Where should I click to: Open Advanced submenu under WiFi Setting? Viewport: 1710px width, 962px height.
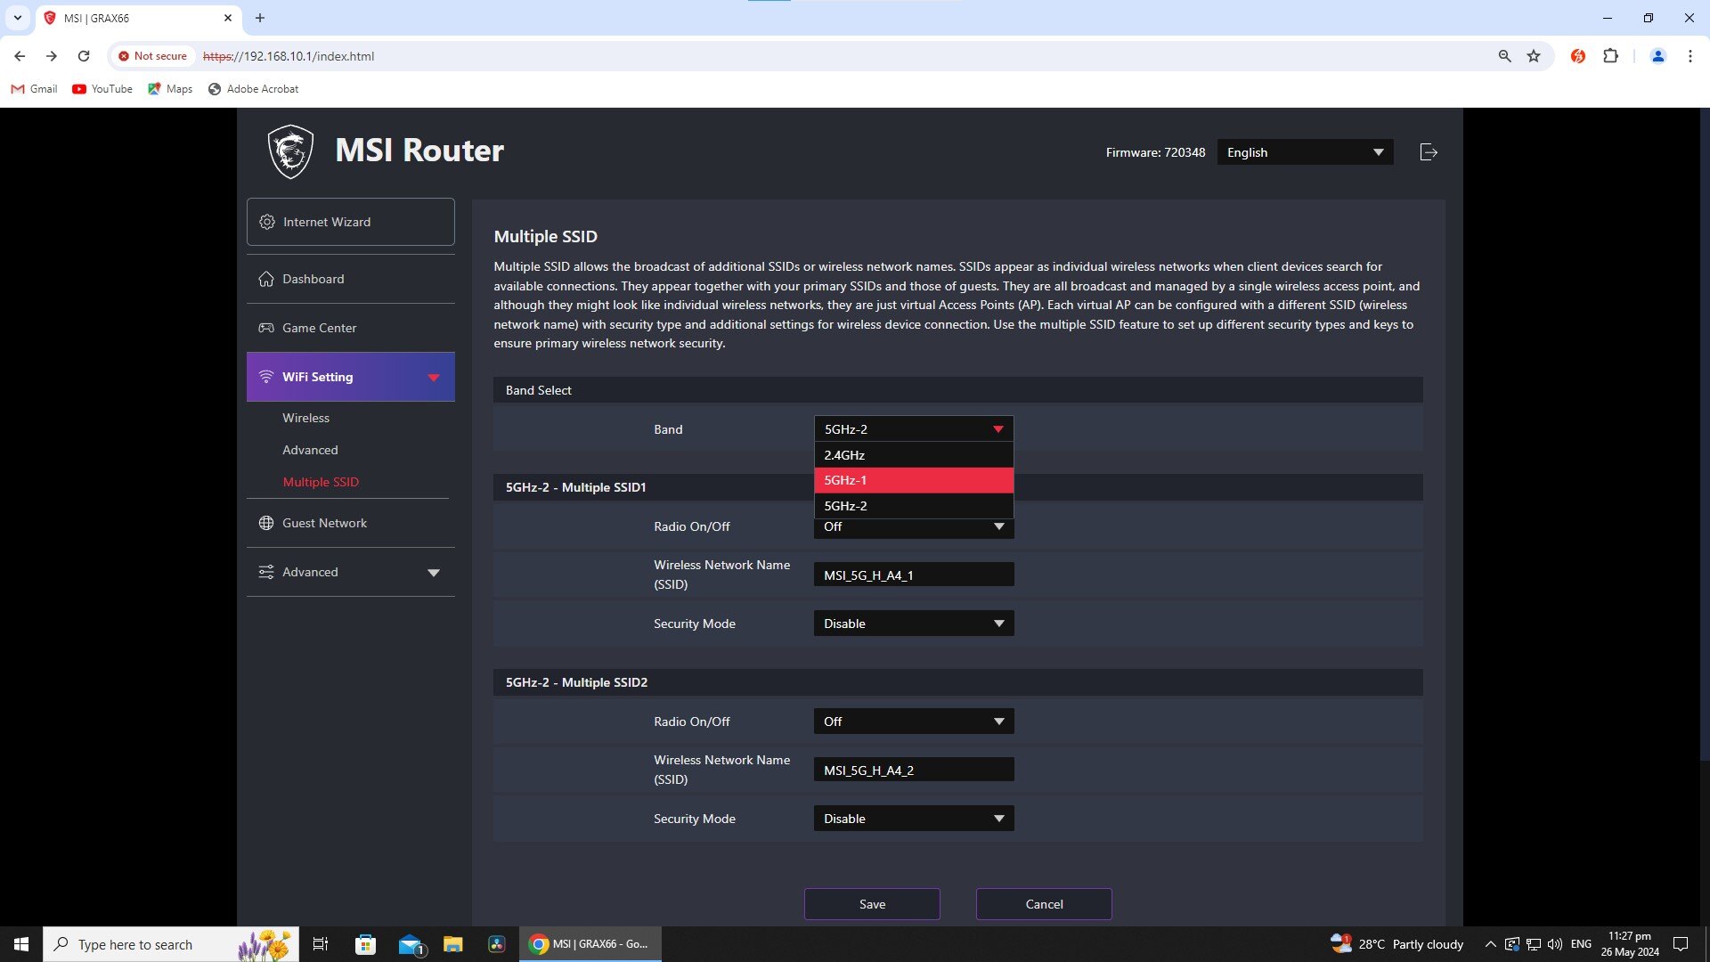(310, 450)
